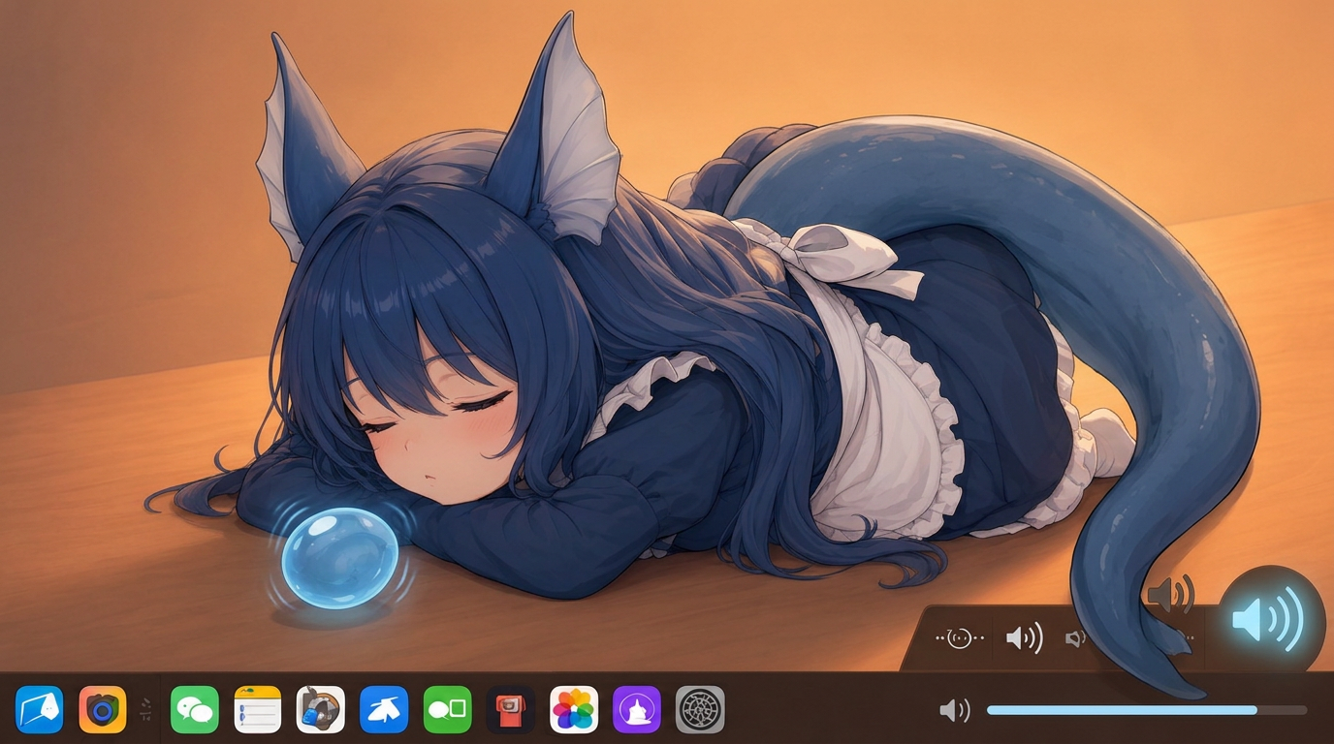This screenshot has height=744, width=1334.
Task: Open the green double chat bubble app
Action: [195, 710]
